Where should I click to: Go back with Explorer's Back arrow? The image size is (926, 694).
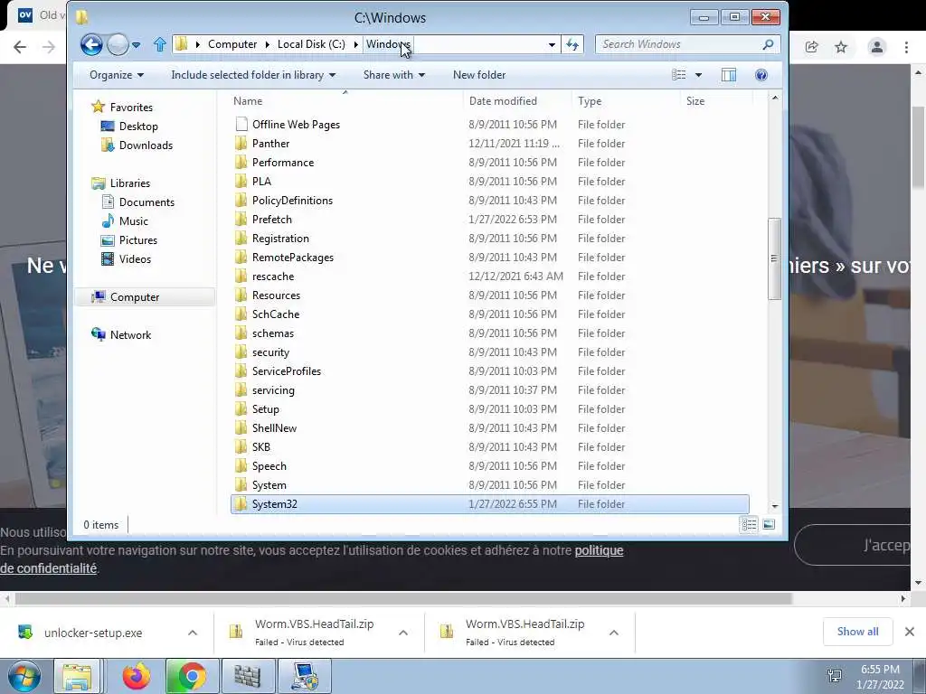(x=91, y=44)
